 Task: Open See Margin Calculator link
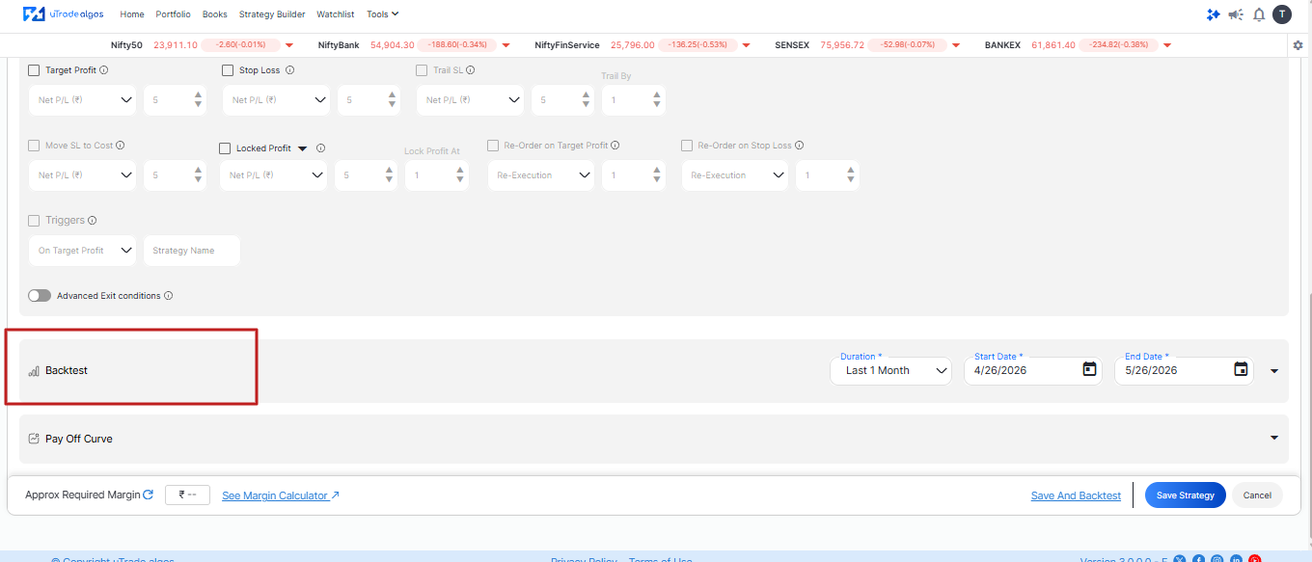point(281,495)
